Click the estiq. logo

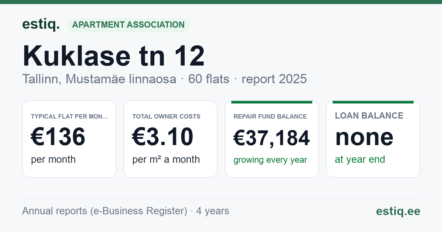pyautogui.click(x=41, y=25)
